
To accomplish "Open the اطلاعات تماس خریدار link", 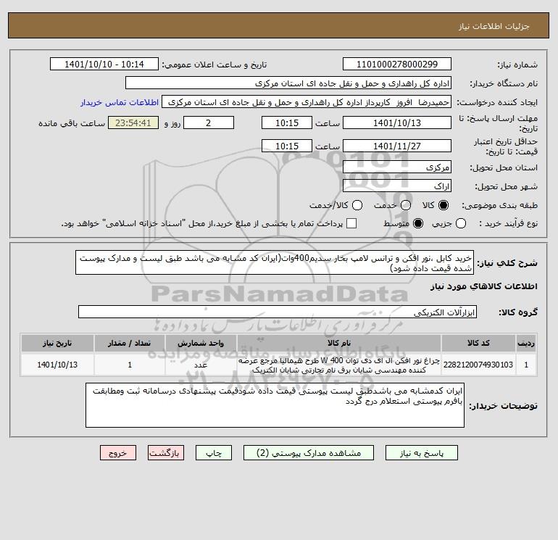I will point(120,102).
